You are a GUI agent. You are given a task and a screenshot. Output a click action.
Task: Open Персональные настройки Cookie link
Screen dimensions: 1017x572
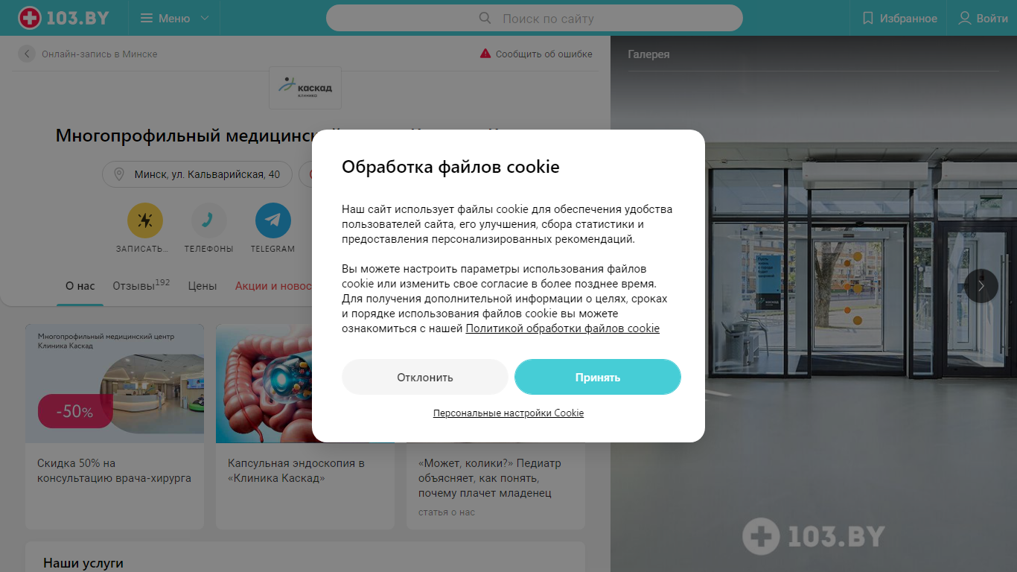(x=508, y=413)
